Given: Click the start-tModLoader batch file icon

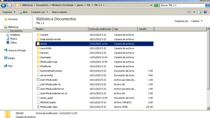Looking at the screenshot, I should point(38,80).
